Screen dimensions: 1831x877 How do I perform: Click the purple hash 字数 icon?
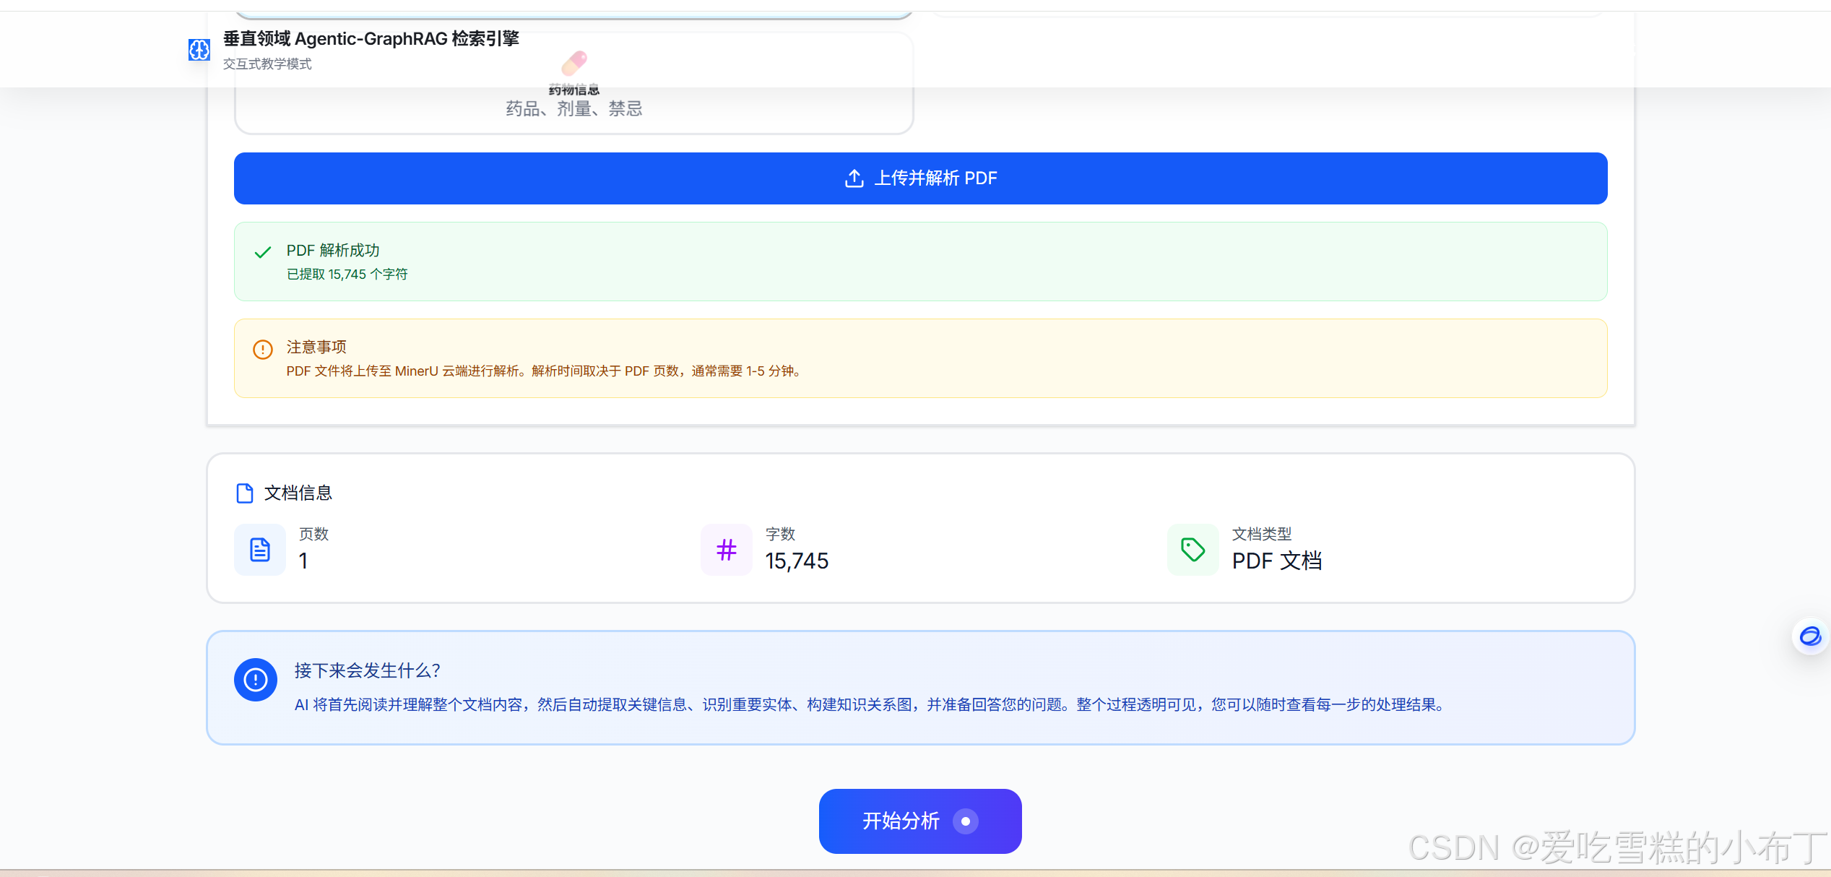point(727,550)
